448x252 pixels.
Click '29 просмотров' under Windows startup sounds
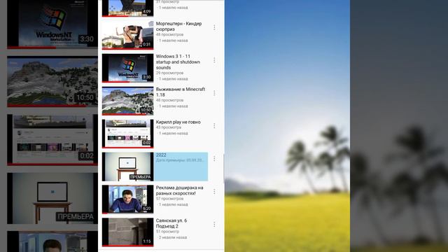pyautogui.click(x=169, y=73)
